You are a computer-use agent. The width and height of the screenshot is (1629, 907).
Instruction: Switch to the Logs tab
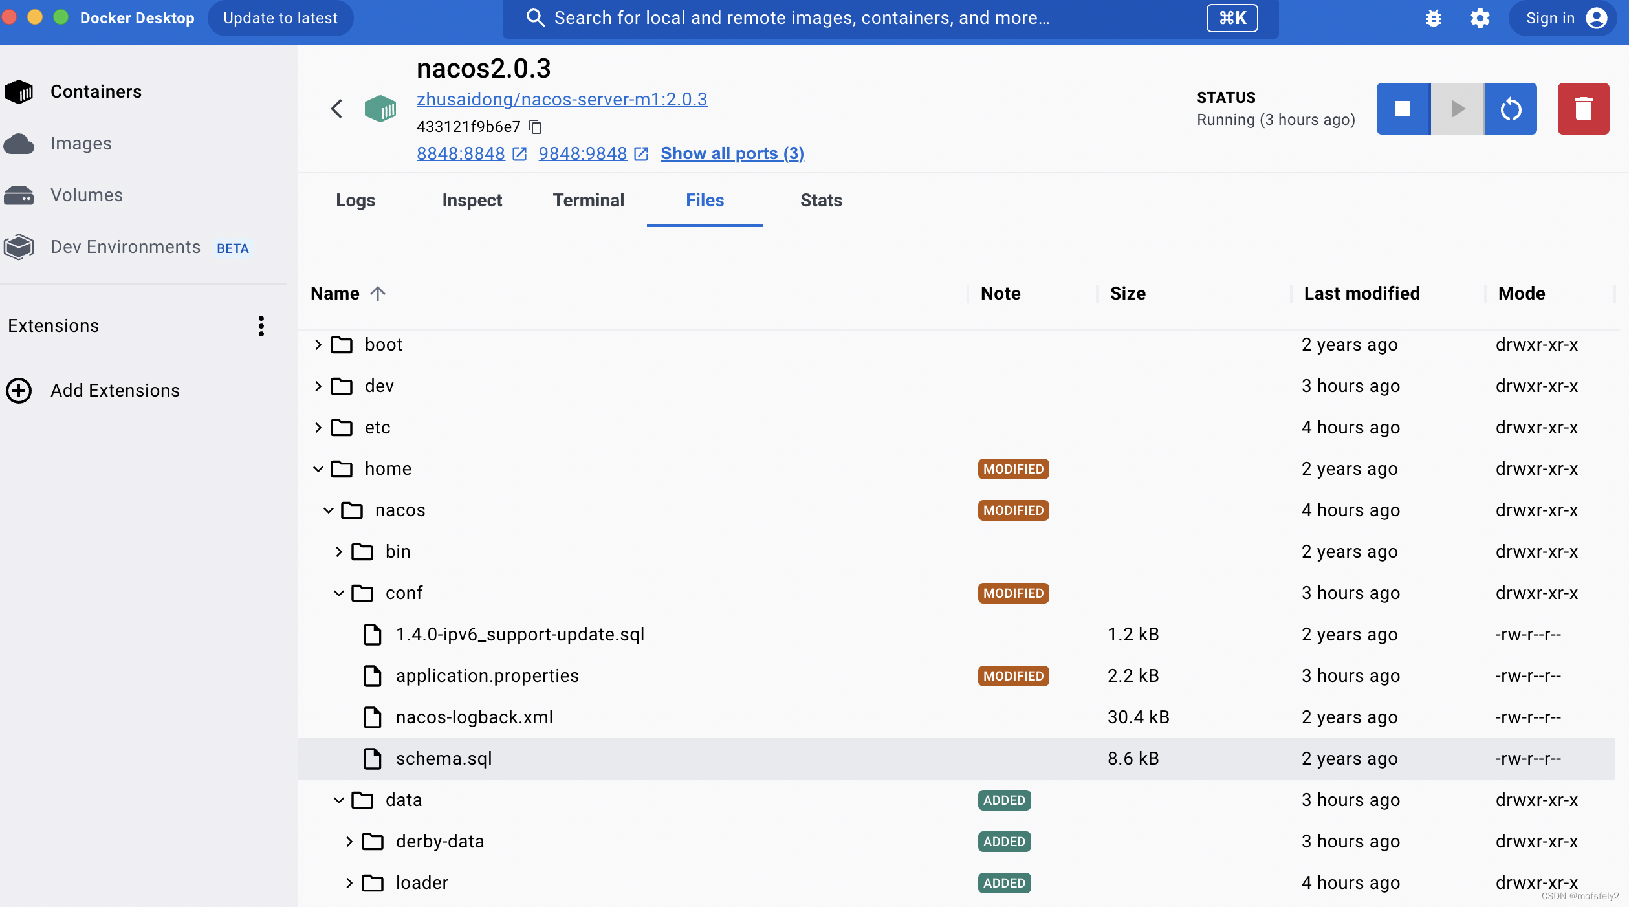coord(356,201)
